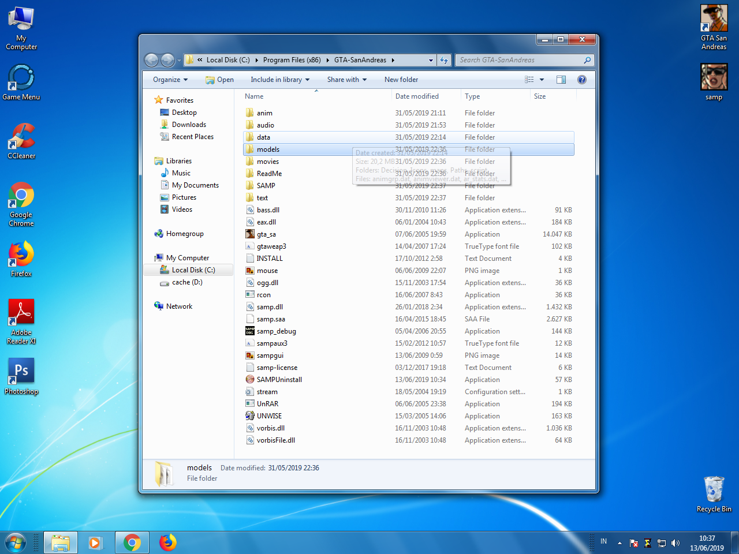Viewport: 739px width, 554px height.
Task: Open GTA San Andreas desktop shortcut
Action: tap(714, 27)
